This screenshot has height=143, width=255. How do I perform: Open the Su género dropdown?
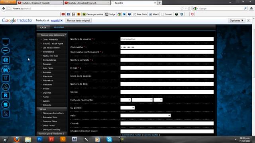[127, 108]
